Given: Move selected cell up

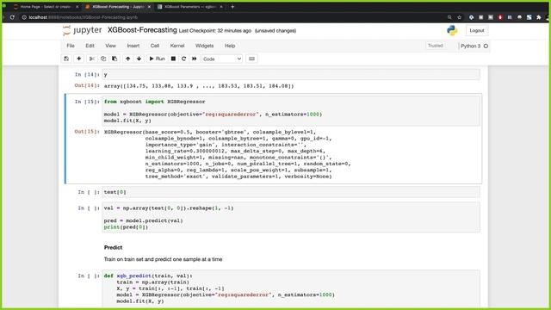Looking at the screenshot, I should pyautogui.click(x=128, y=59).
